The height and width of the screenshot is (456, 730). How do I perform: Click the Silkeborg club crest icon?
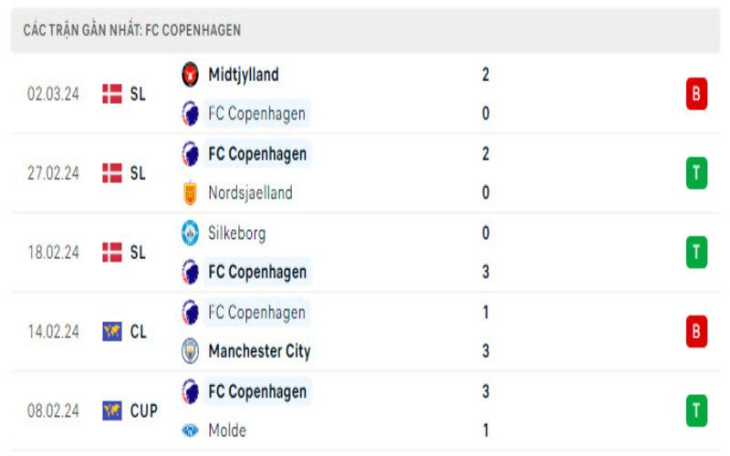point(190,233)
